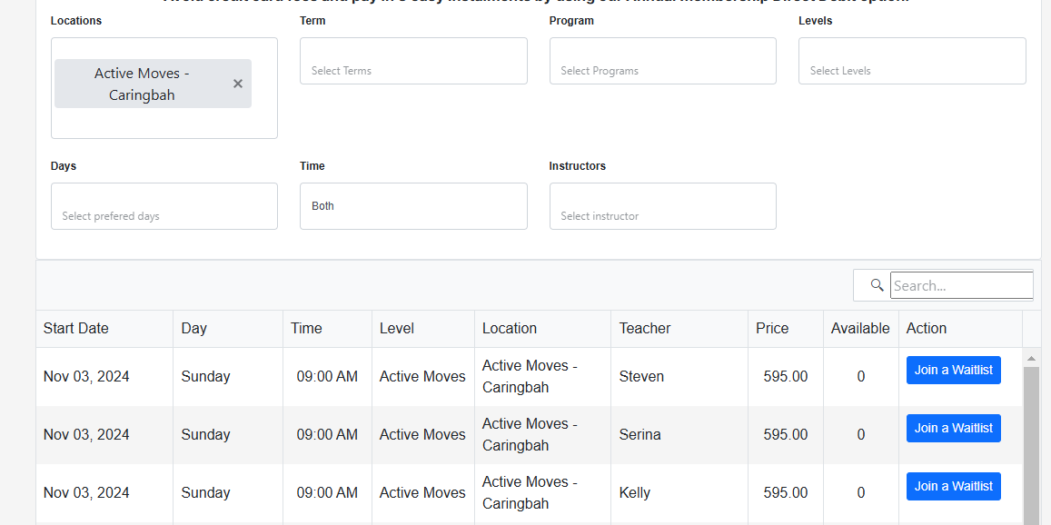Click the Locations filter label
The image size is (1051, 525).
point(76,21)
